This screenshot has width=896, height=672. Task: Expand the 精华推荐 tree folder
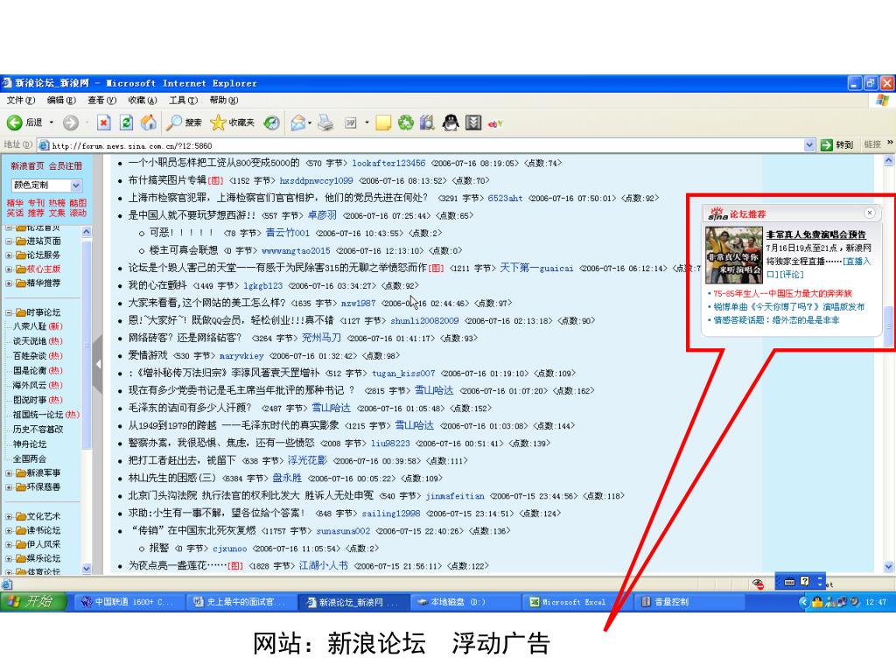tap(9, 283)
